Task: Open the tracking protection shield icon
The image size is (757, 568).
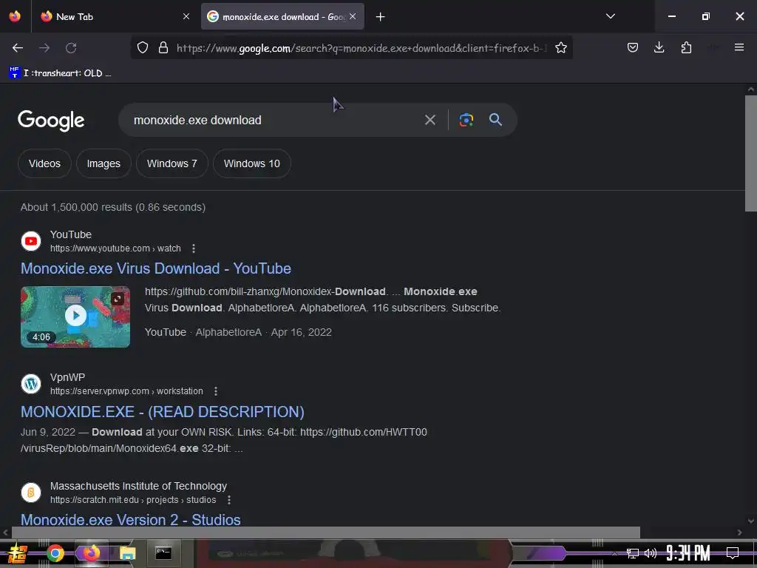Action: point(143,48)
